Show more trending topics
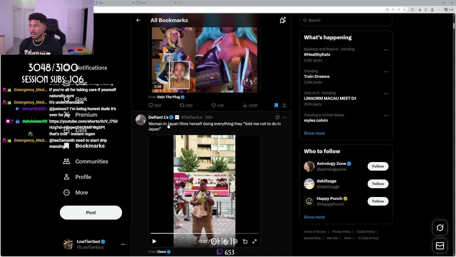 click(x=314, y=133)
